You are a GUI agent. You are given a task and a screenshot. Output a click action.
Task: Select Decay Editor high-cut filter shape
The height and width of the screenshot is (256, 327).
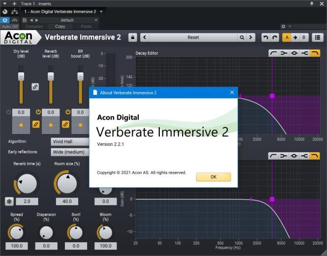[315, 53]
